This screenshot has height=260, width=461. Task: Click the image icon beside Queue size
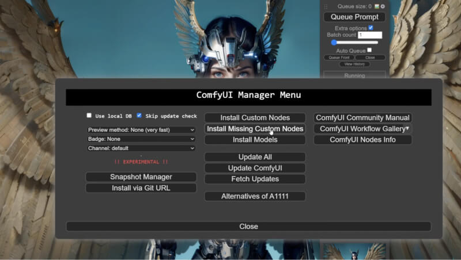(x=377, y=6)
